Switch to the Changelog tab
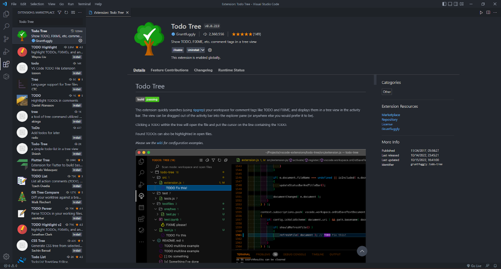 [203, 70]
